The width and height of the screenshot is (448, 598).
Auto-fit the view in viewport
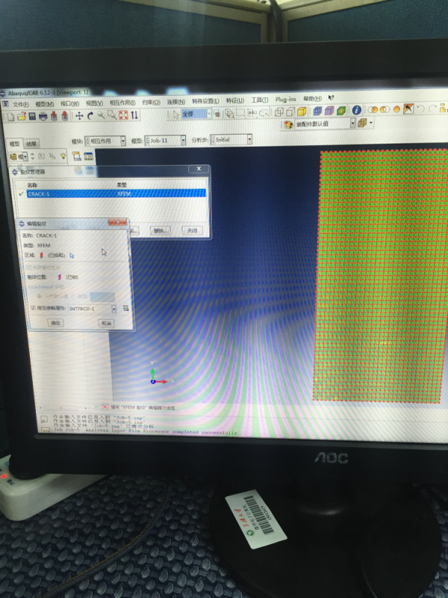(123, 115)
